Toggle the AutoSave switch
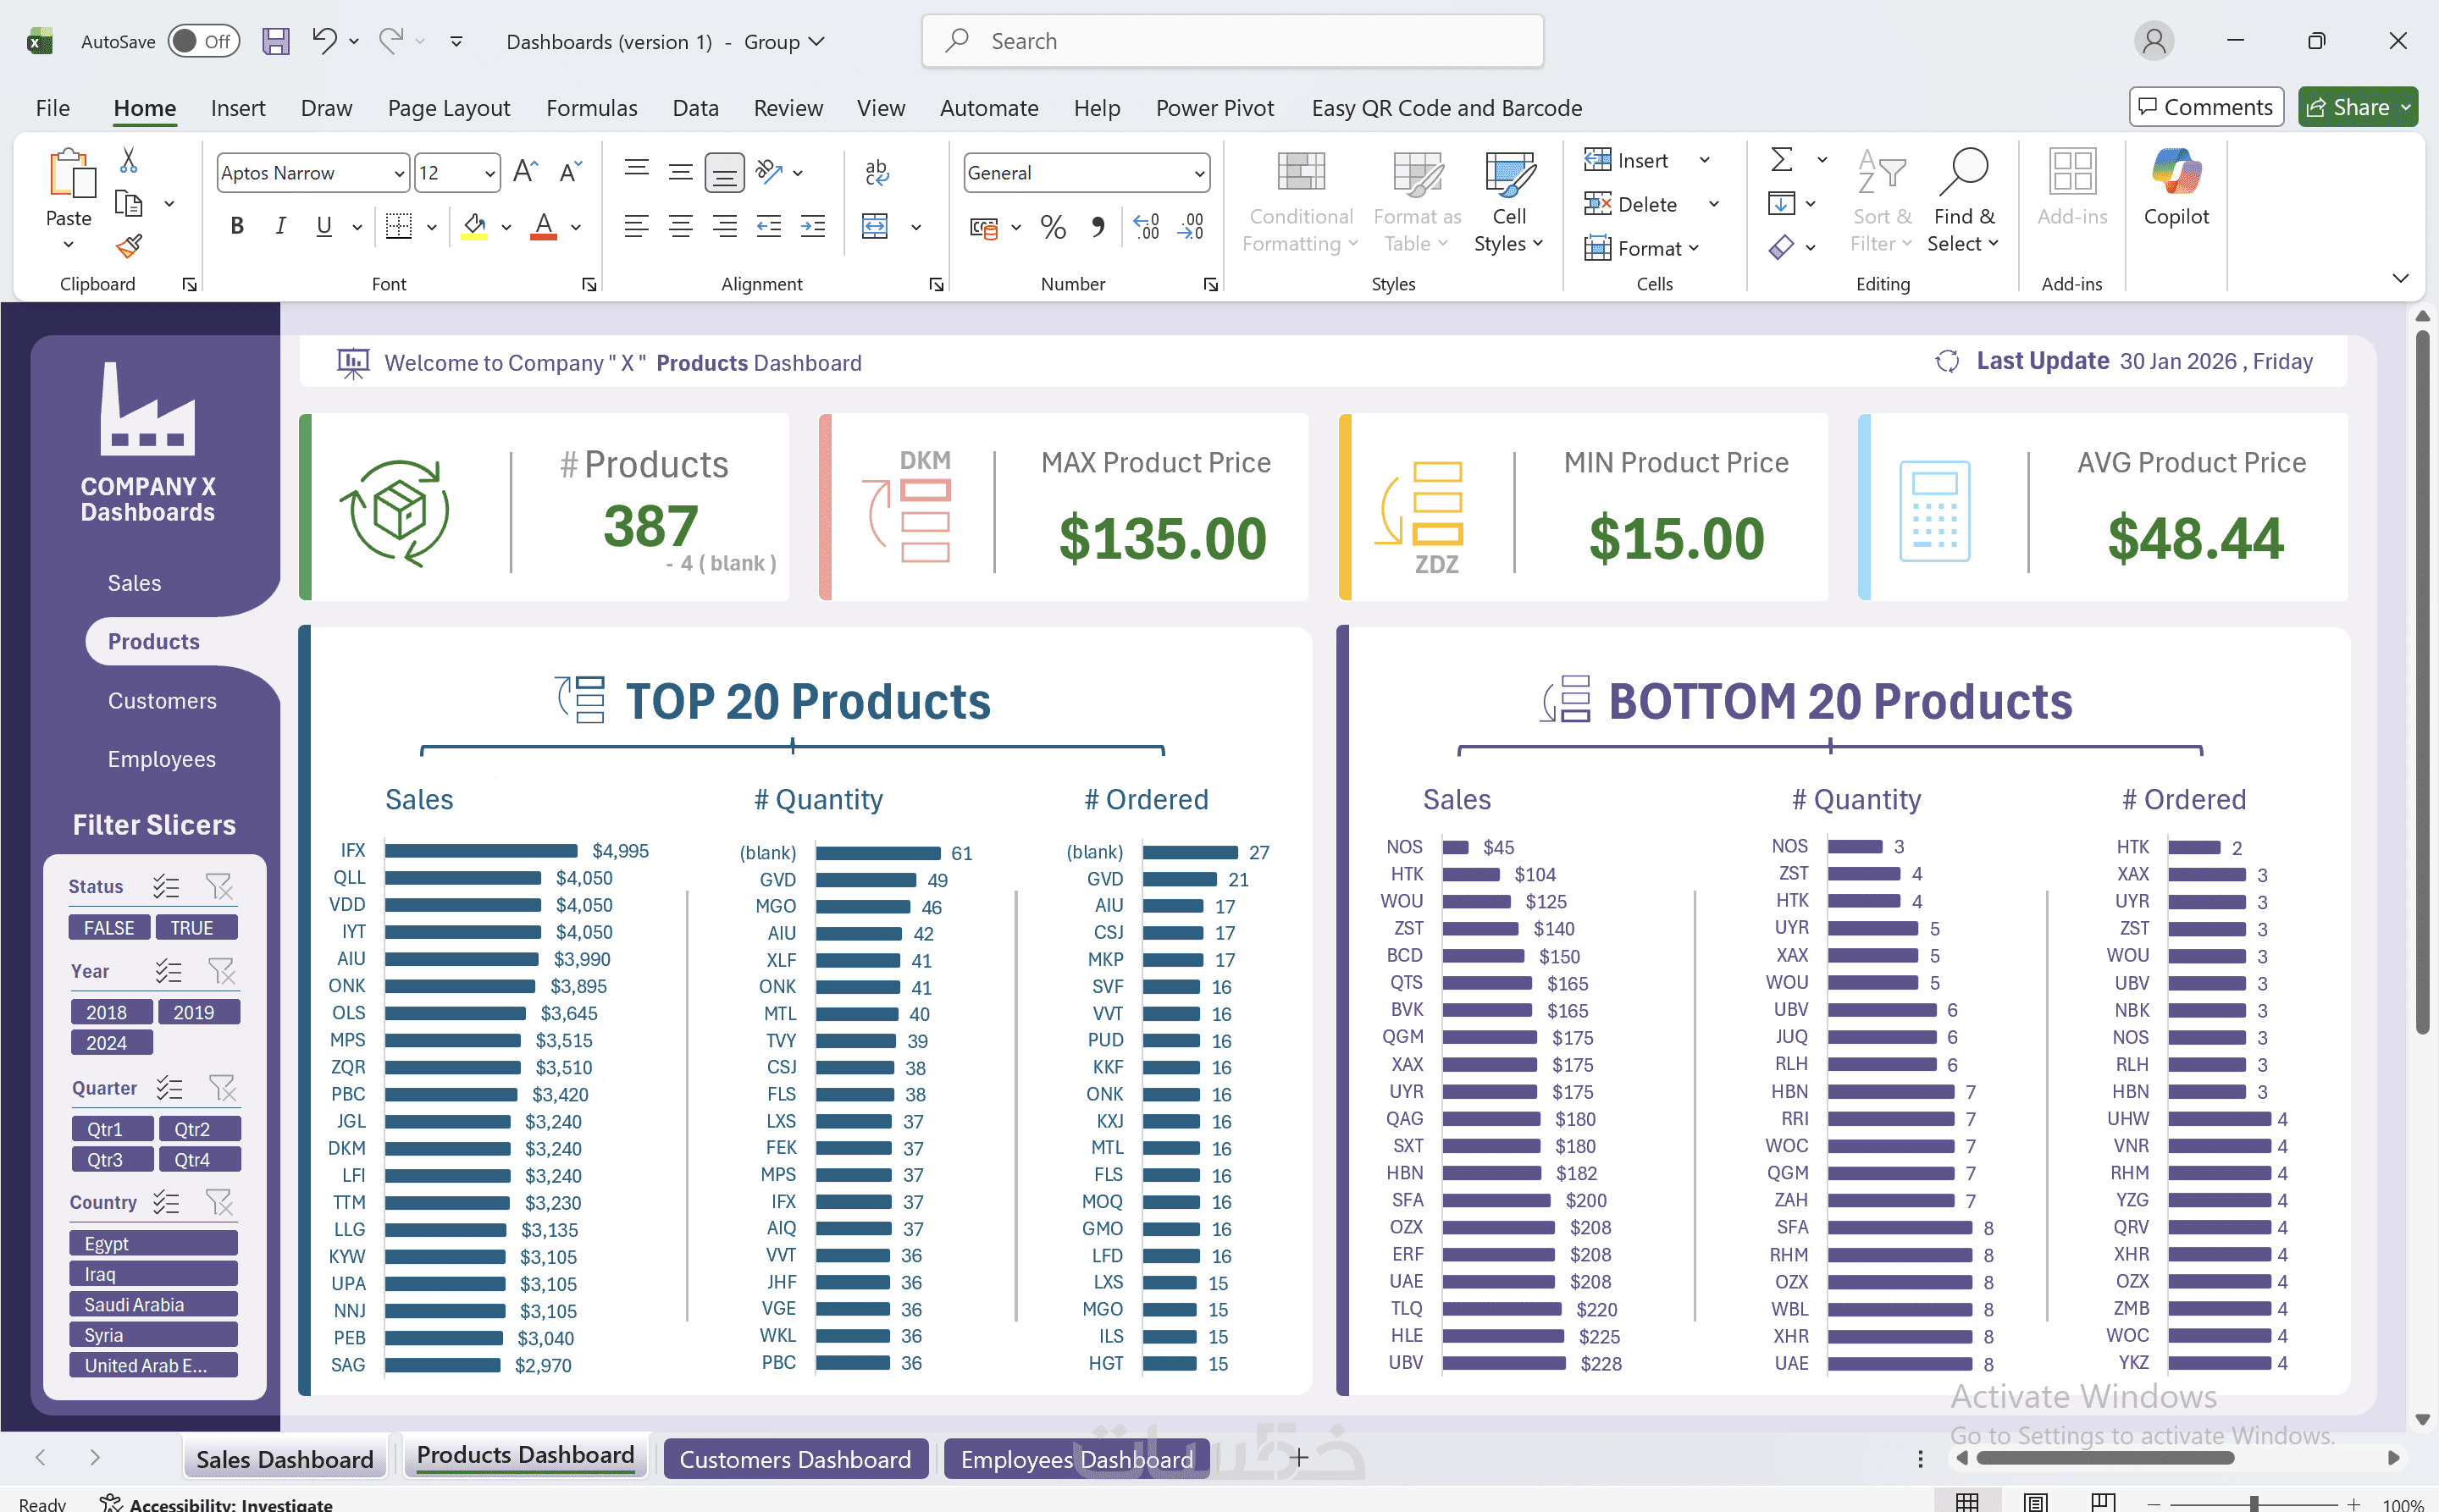 pos(204,41)
